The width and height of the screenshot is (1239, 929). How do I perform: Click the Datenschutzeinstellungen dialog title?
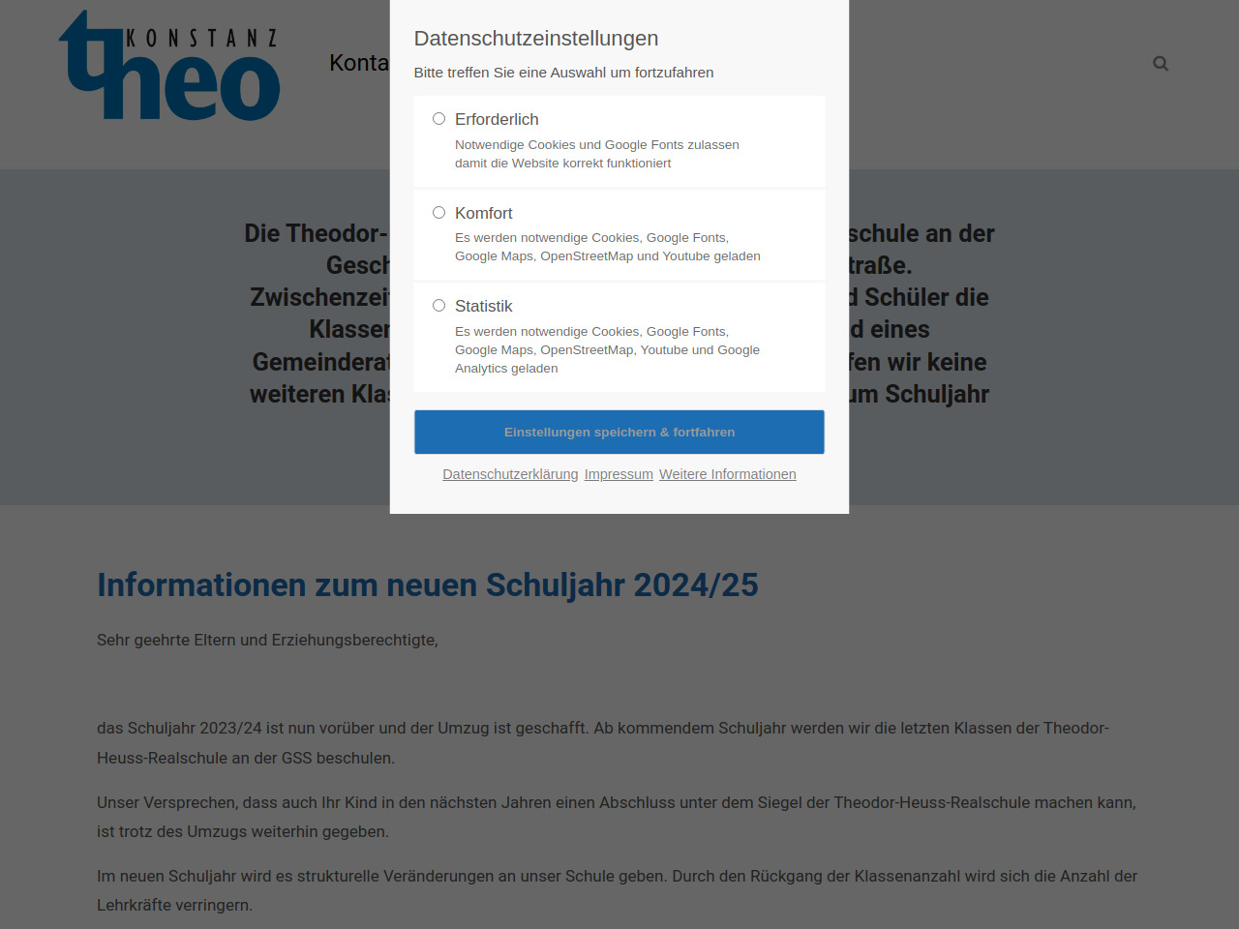click(535, 39)
